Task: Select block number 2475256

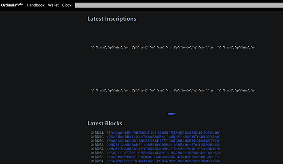Action: pos(97,153)
